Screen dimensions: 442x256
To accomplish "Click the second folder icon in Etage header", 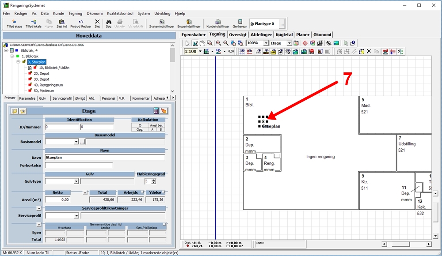I will pyautogui.click(x=23, y=111).
